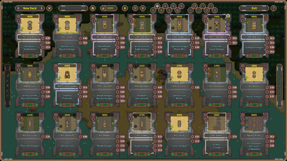The height and width of the screenshot is (161, 287).
Task: Click the 5.62 stat badge on AVM-Scorpion
Action: point(195,88)
